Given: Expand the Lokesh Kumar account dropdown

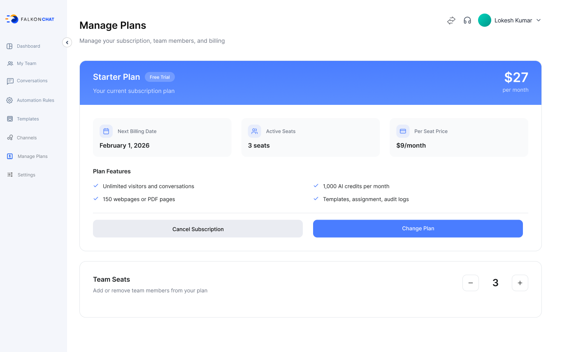Looking at the screenshot, I should click(x=539, y=21).
